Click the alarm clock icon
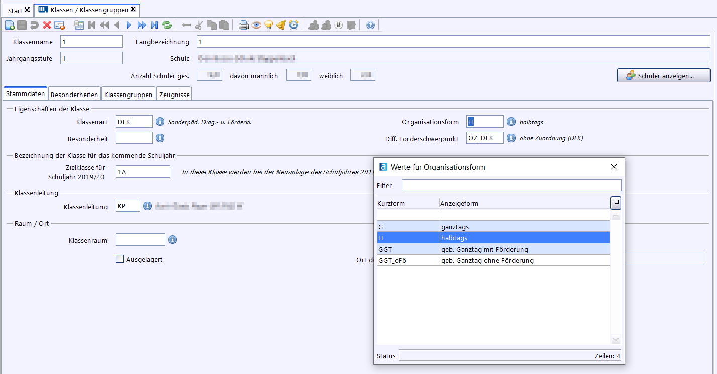This screenshot has width=717, height=374. [294, 25]
